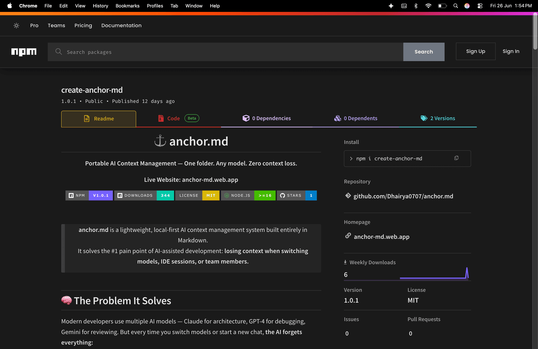The width and height of the screenshot is (538, 349).
Task: Click the weekly downloads sparkline chart
Action: [x=434, y=273]
